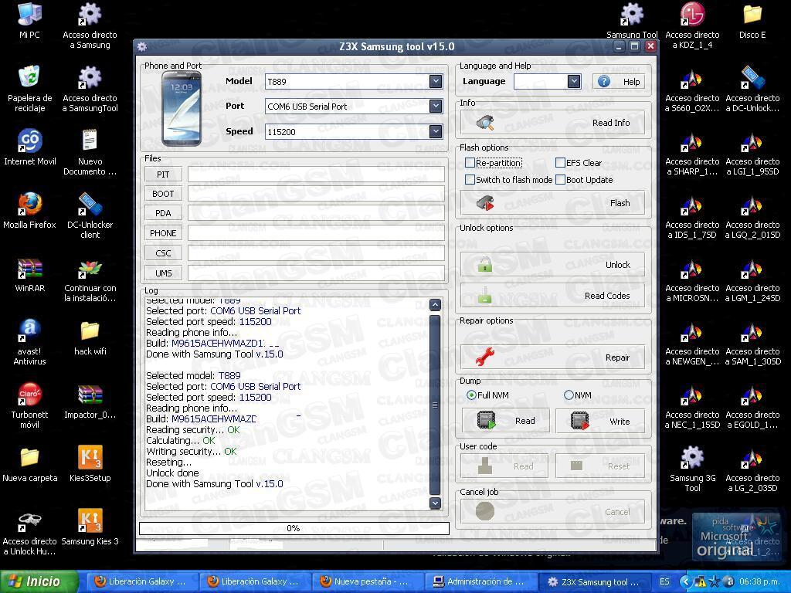Select the Samsung 3G Tool shortcut
The width and height of the screenshot is (791, 593).
[693, 469]
